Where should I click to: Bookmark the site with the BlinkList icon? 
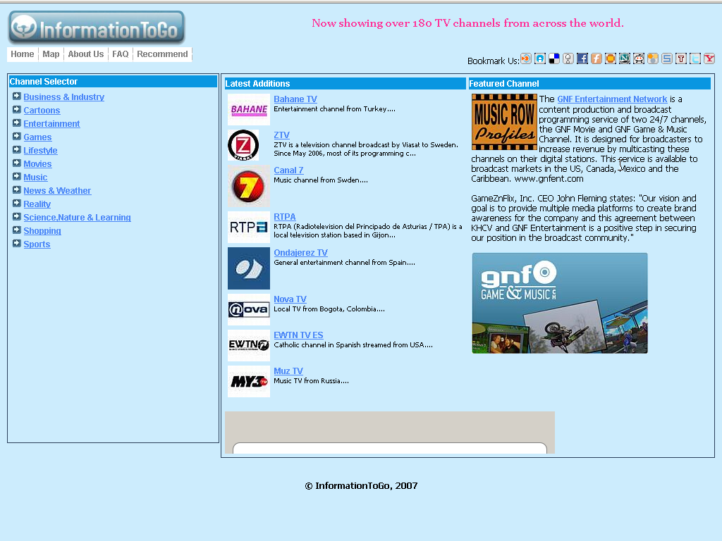tap(526, 58)
